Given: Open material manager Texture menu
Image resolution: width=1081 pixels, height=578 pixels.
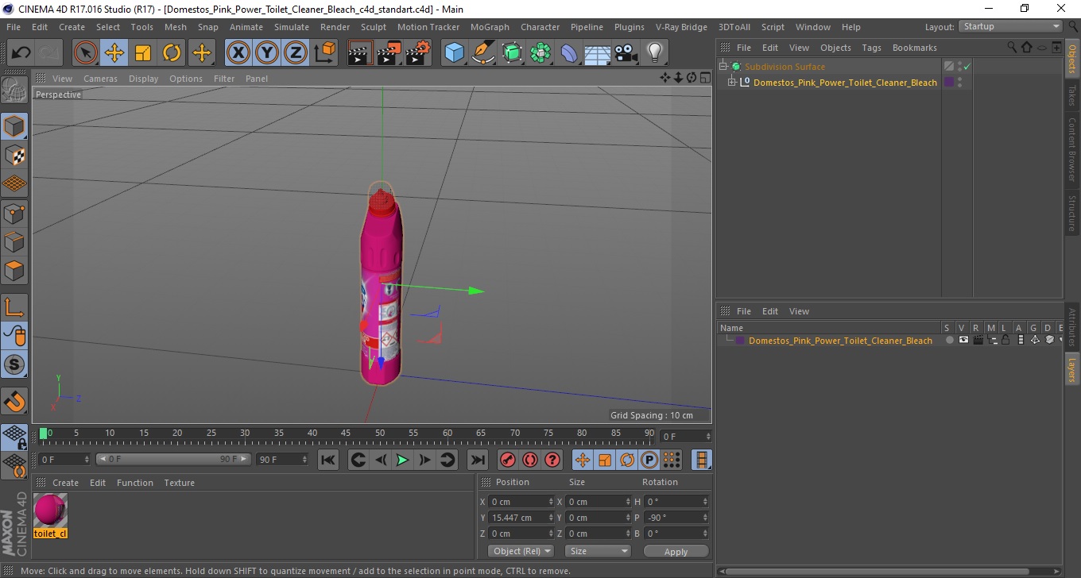Looking at the screenshot, I should (x=179, y=483).
